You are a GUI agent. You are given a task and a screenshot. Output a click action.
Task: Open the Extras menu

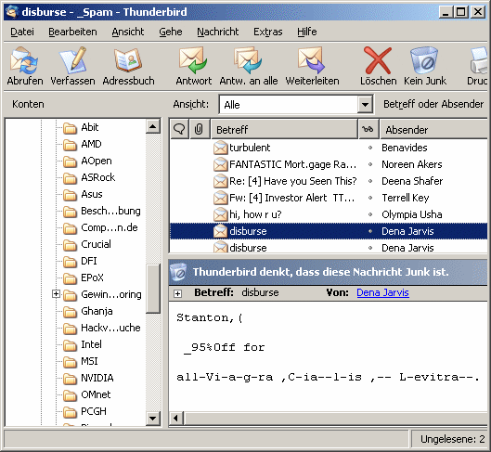[267, 32]
